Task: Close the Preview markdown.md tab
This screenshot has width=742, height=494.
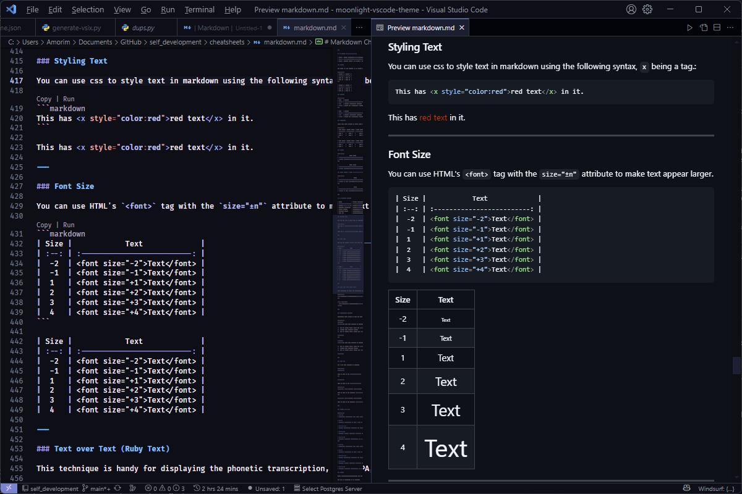Action: click(463, 28)
